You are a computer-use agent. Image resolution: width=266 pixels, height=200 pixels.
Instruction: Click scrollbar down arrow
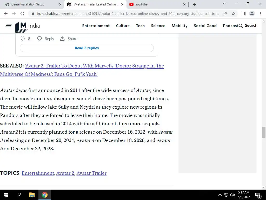264,187
